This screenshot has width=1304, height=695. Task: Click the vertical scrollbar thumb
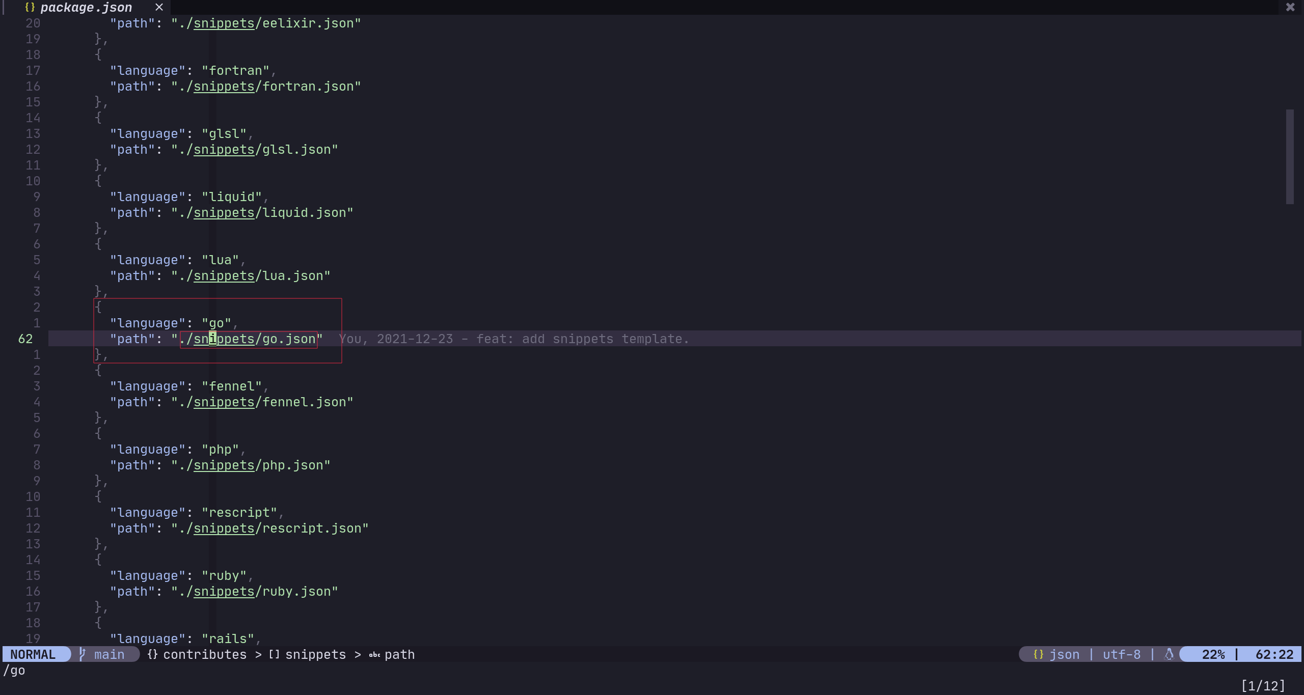pyautogui.click(x=1290, y=157)
